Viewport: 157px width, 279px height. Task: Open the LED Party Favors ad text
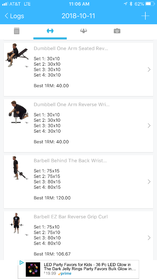tap(90, 267)
